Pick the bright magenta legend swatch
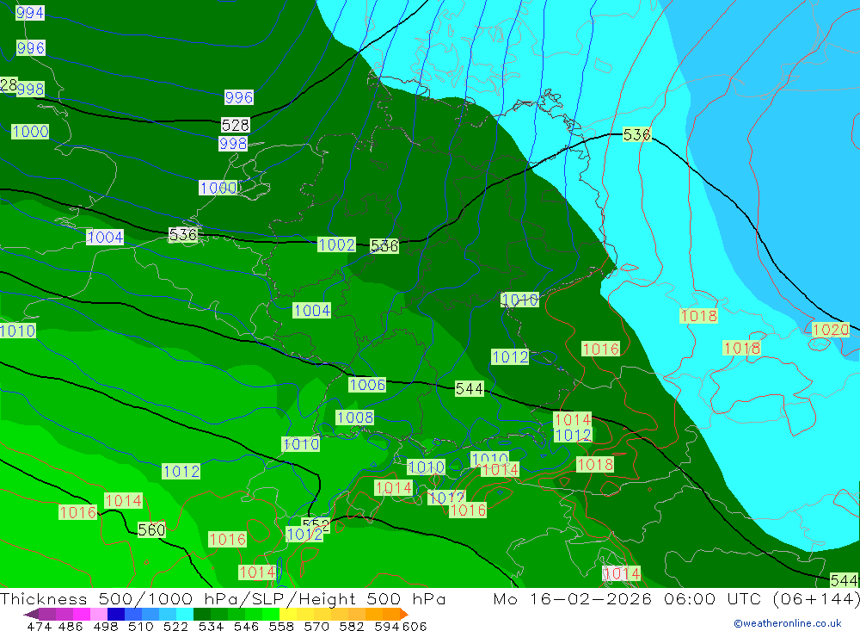860x631 pixels. click(x=81, y=614)
